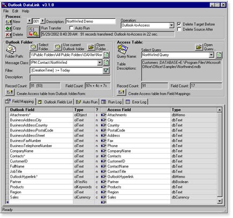Click mapping arrow for Partner row
The height and width of the screenshot is (218, 233).
point(103,182)
